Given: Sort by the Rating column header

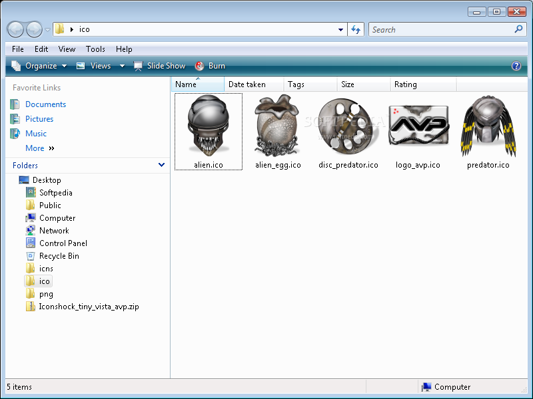Looking at the screenshot, I should coord(423,84).
